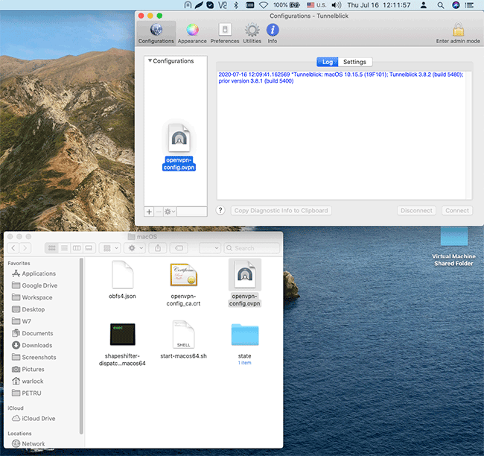The image size is (484, 456).
Task: Switch Finder to list view
Action: pyautogui.click(x=64, y=248)
